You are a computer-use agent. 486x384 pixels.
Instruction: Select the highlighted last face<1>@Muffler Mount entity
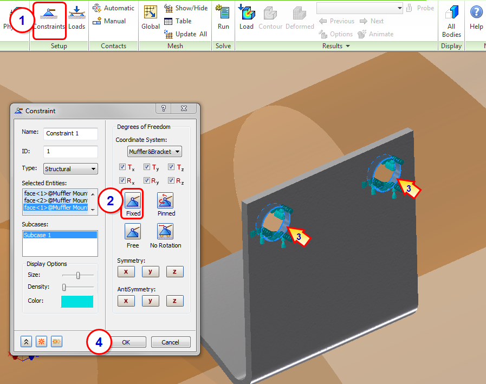pos(56,207)
